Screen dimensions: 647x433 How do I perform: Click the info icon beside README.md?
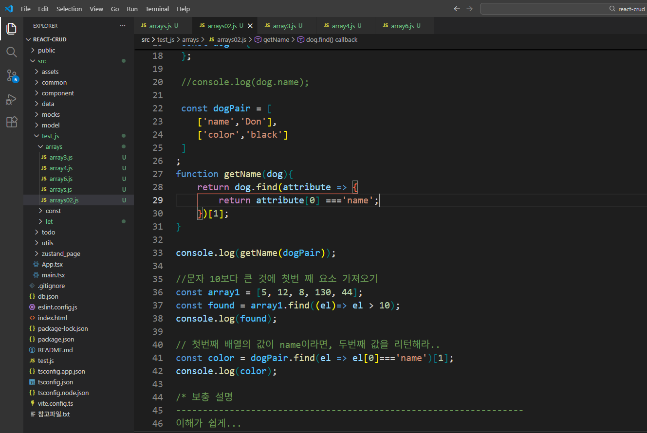click(32, 350)
